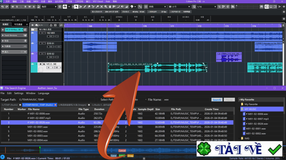Click the Track Versions panel icon
Viewport: 286px width, 160px height.
(x=25, y=36)
